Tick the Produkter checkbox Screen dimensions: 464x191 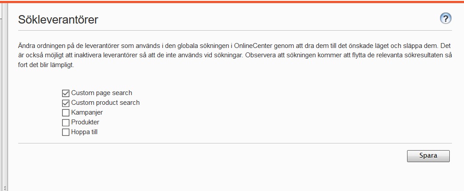point(66,123)
